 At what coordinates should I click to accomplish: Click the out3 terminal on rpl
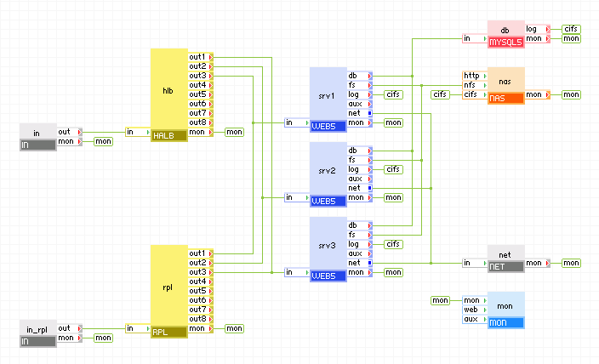click(197, 272)
